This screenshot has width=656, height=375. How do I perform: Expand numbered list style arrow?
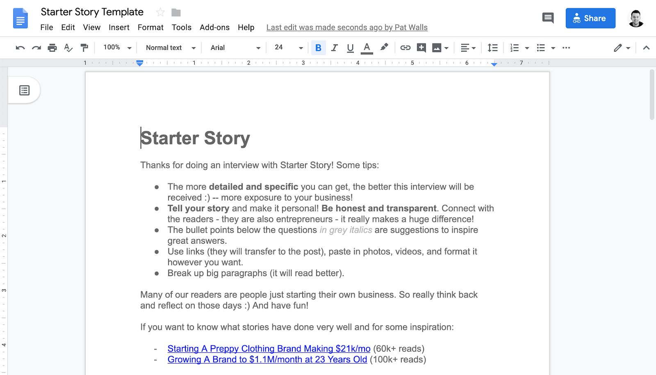pyautogui.click(x=527, y=48)
